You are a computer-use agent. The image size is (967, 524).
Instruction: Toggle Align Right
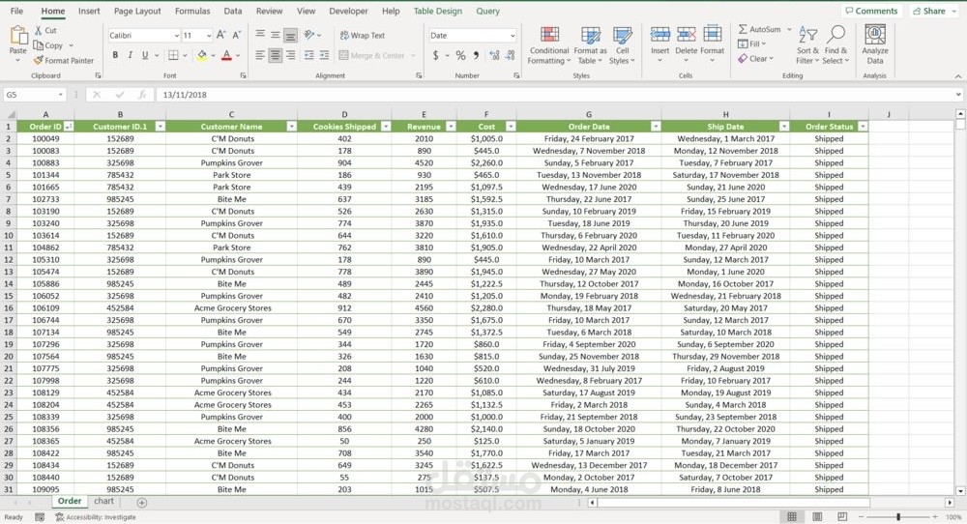tap(290, 55)
